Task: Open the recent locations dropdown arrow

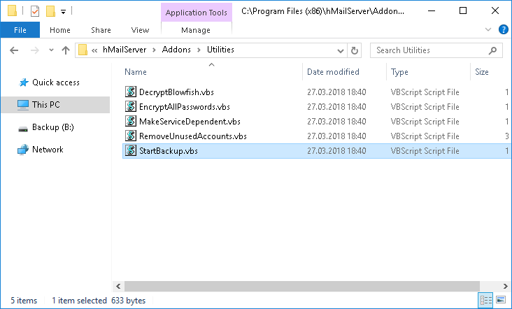Action: [51, 50]
